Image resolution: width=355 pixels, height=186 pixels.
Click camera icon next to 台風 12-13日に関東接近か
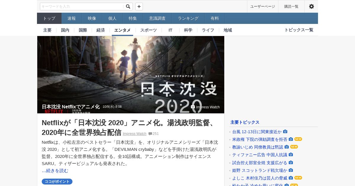(285, 132)
